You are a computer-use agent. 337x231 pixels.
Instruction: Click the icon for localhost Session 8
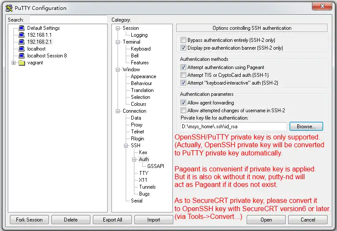[22, 56]
